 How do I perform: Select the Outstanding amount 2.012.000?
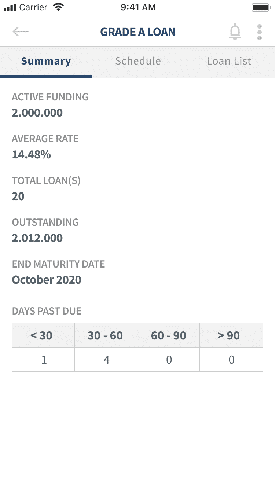(37, 238)
